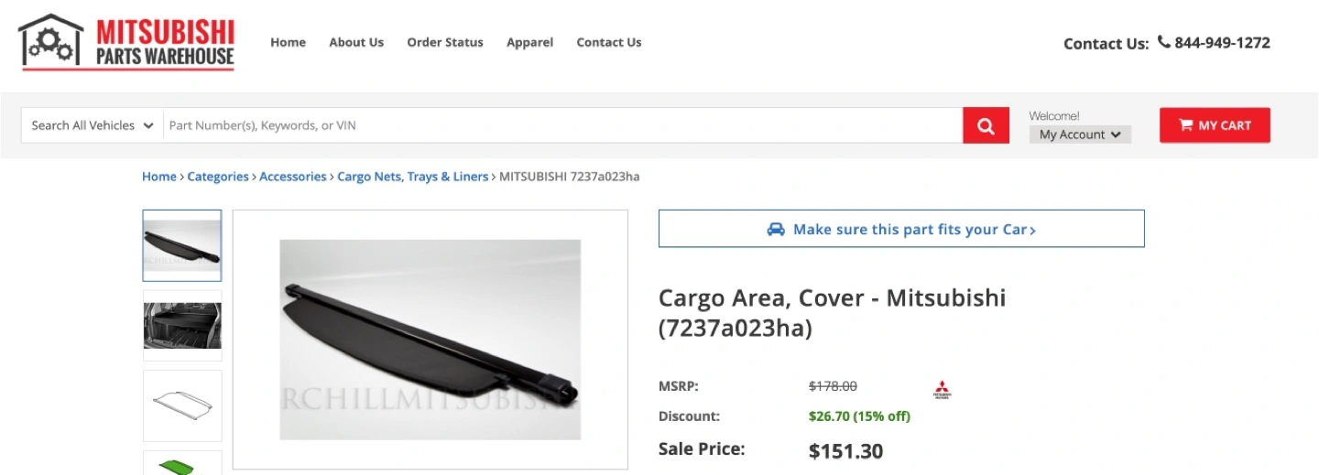Viewport: 1319px width, 475px height.
Task: Select the line-drawing diagram thumbnail
Action: pos(182,405)
